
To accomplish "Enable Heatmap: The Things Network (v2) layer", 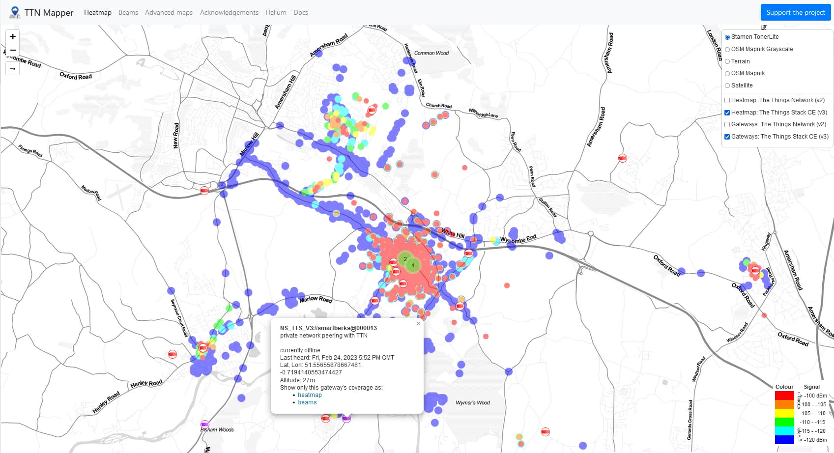I will 727,100.
